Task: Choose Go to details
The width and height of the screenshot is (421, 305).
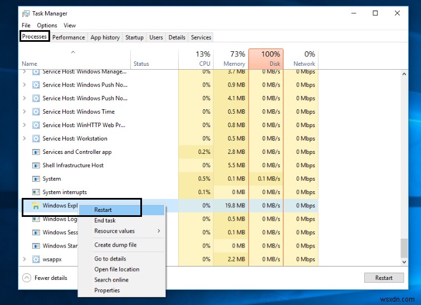Action: [x=121, y=259]
